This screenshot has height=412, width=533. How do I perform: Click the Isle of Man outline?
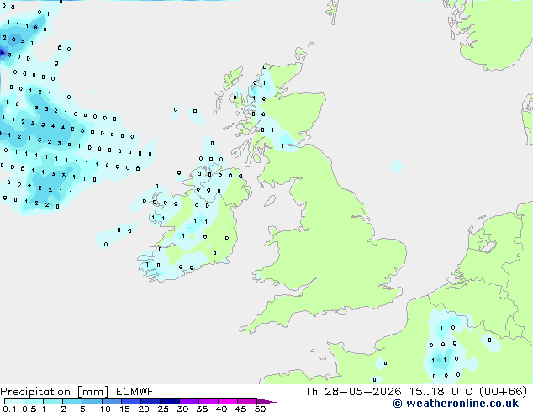(x=270, y=201)
